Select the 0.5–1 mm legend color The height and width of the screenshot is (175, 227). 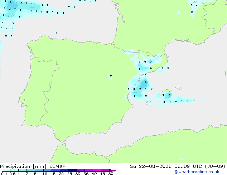(14, 170)
